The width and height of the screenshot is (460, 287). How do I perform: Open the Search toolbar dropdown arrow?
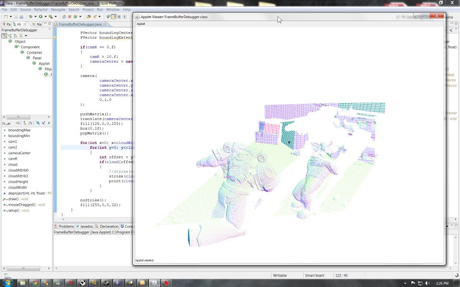pyautogui.click(x=100, y=17)
